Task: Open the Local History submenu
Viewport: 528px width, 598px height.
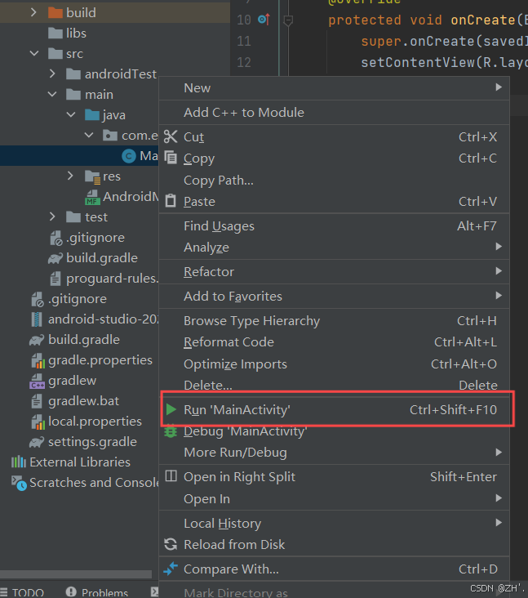Action: click(x=334, y=523)
